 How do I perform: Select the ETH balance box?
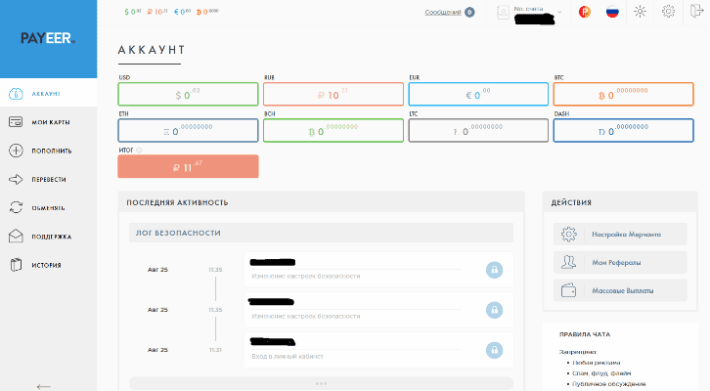coord(188,130)
